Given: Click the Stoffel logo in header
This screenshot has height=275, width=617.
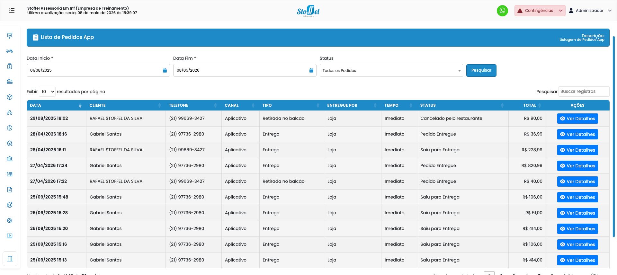Looking at the screenshot, I should (308, 11).
